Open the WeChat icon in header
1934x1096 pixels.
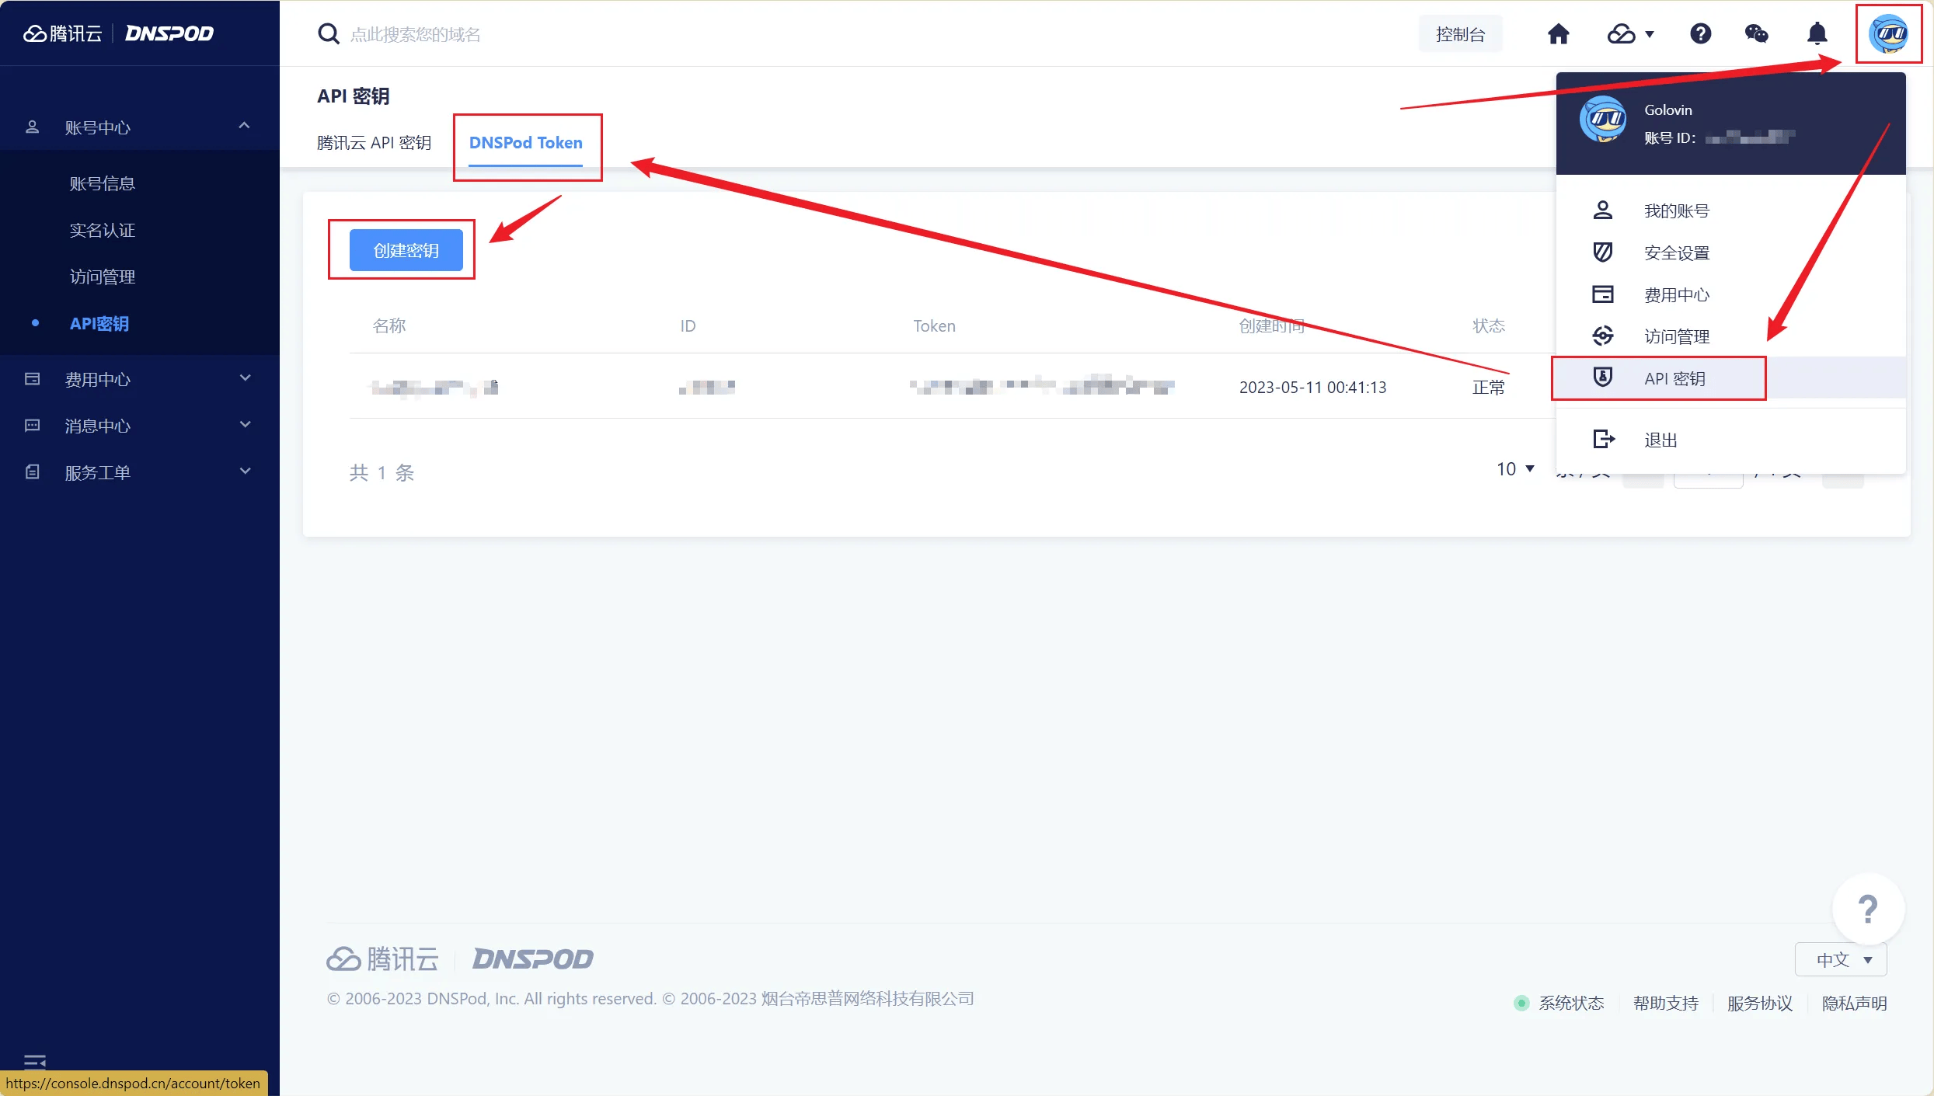[1756, 34]
